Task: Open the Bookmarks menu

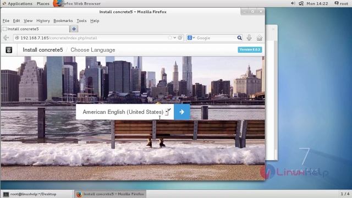Action: 63,21
